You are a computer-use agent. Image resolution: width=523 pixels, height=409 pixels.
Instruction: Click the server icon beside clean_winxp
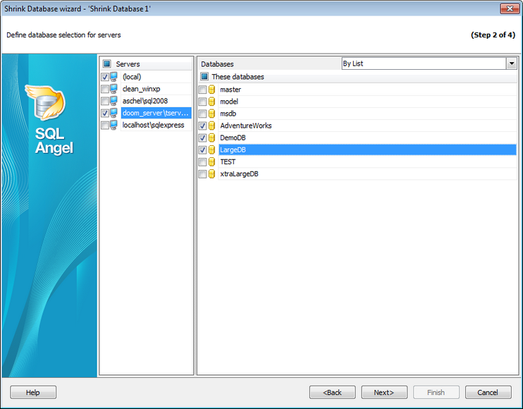click(113, 89)
